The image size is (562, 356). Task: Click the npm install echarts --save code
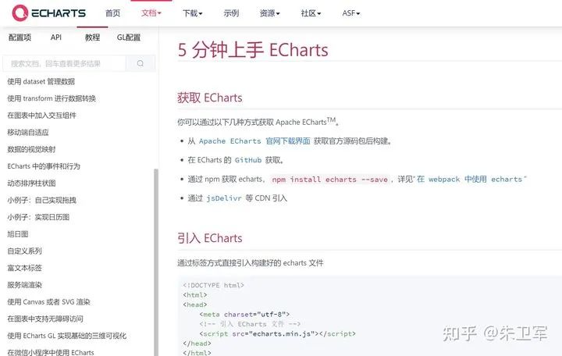329,180
